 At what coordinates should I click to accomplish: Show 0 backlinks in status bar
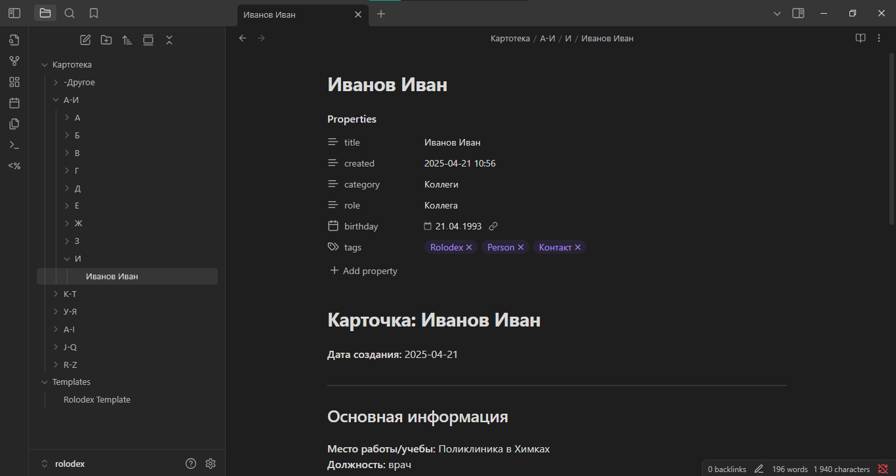pos(727,469)
